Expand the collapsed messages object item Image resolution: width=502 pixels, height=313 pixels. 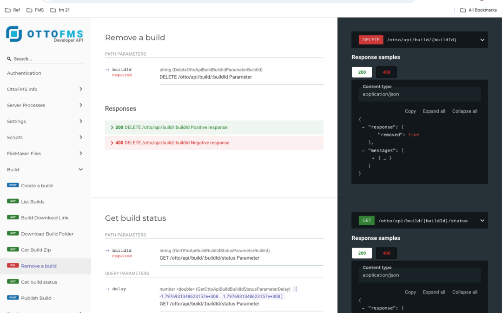coord(373,158)
